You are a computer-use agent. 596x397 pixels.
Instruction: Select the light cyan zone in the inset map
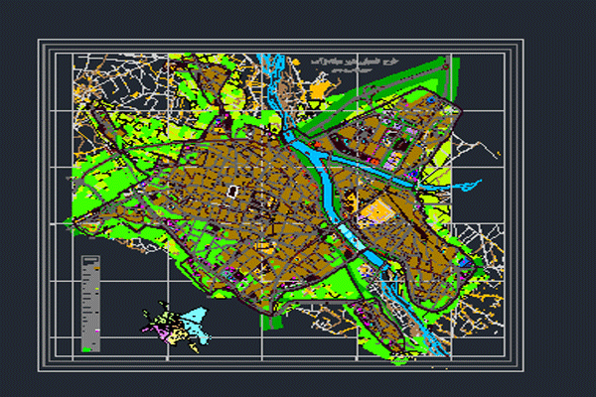[x=196, y=325]
